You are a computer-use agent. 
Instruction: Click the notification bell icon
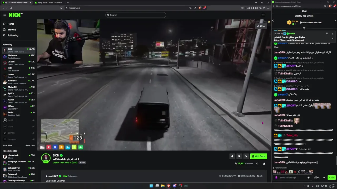232,156
